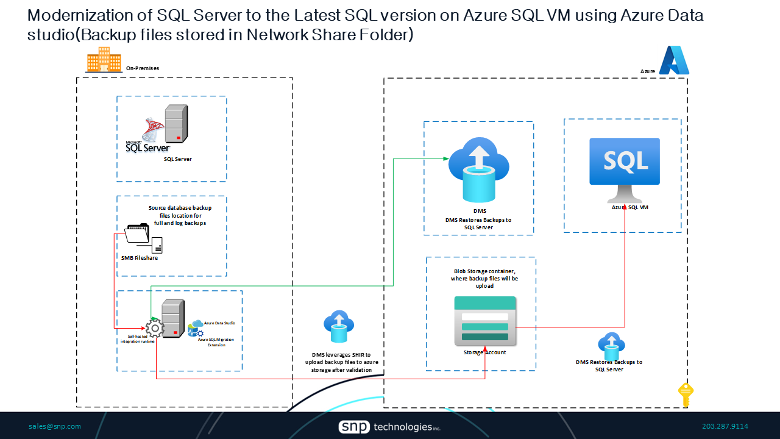The image size is (780, 439).
Task: Click the sales@snp.com email link
Action: click(x=55, y=426)
